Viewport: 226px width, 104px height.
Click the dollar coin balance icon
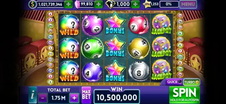pyautogui.click(x=33, y=4)
